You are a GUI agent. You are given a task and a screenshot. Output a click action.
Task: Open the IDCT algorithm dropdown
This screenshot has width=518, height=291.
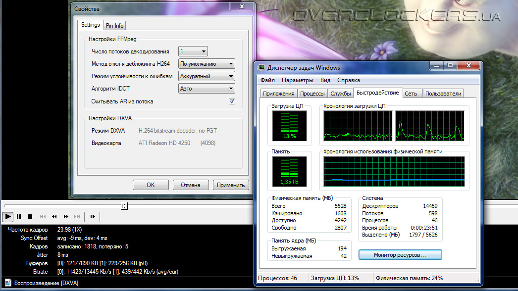207,89
